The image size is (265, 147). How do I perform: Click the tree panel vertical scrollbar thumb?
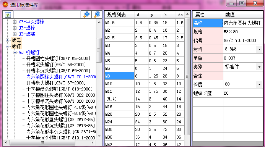click(99, 50)
